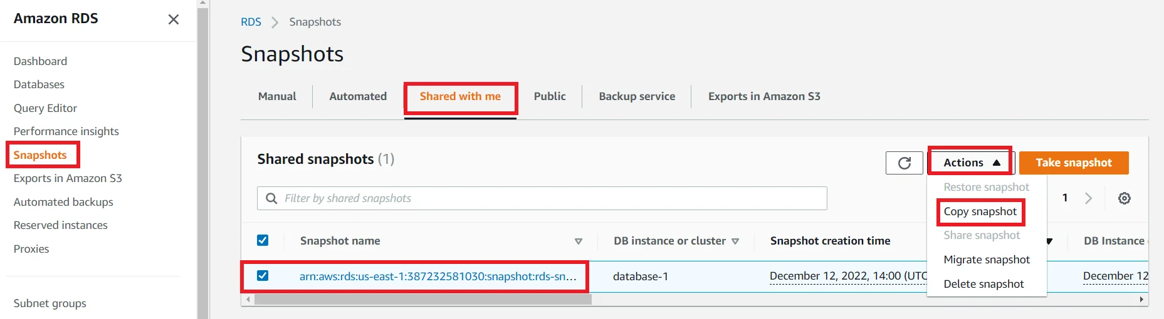Collapse the Actions dropdown
The width and height of the screenshot is (1164, 319).
point(971,163)
